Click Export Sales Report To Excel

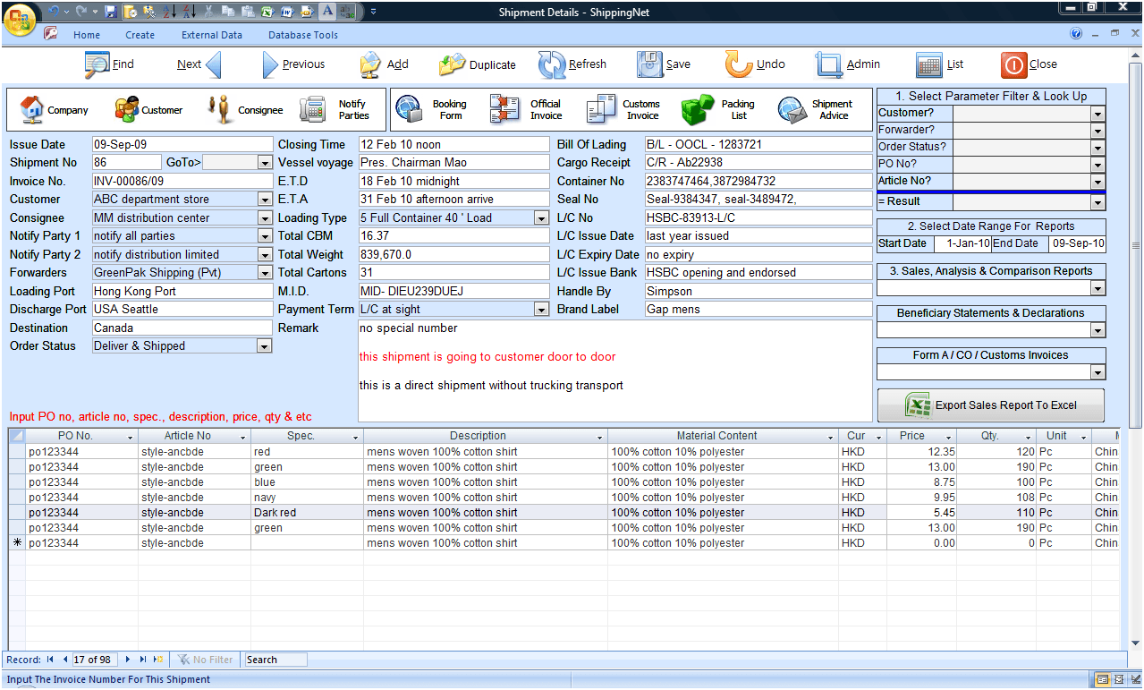(990, 405)
